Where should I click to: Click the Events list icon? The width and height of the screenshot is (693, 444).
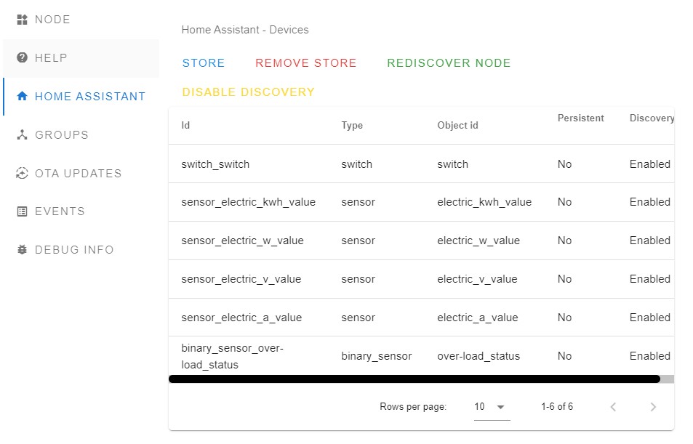point(22,211)
